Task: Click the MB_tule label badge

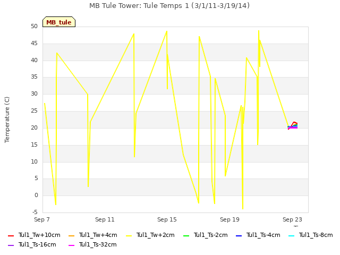Action: pyautogui.click(x=59, y=22)
